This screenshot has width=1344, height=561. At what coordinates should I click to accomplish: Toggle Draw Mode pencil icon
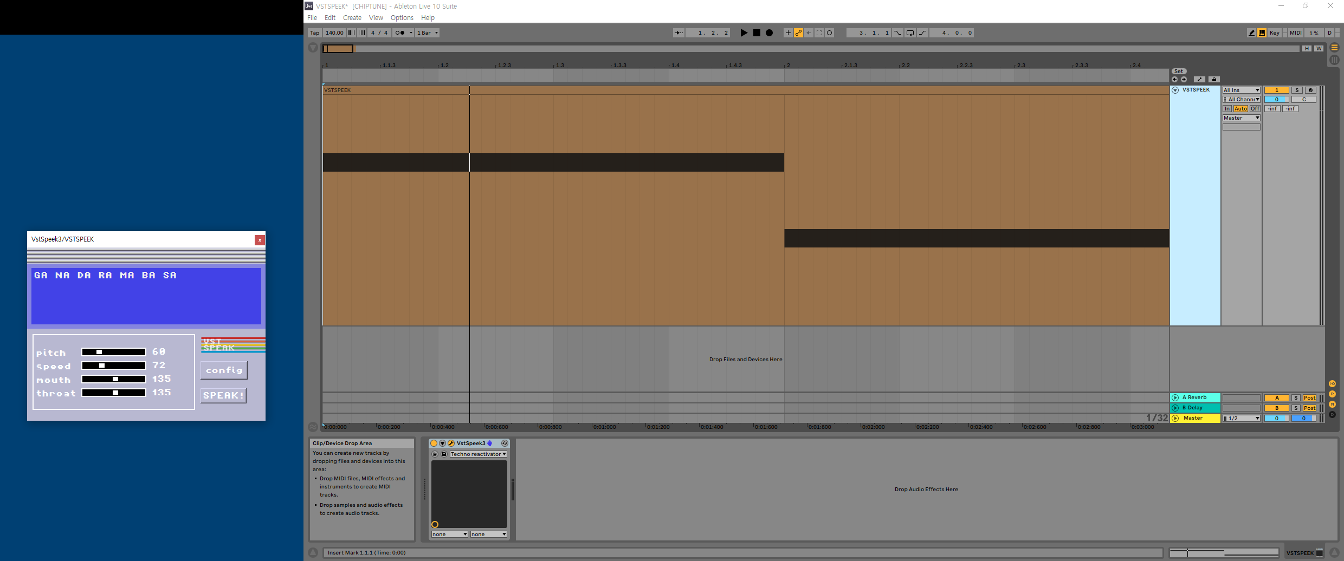[1251, 33]
